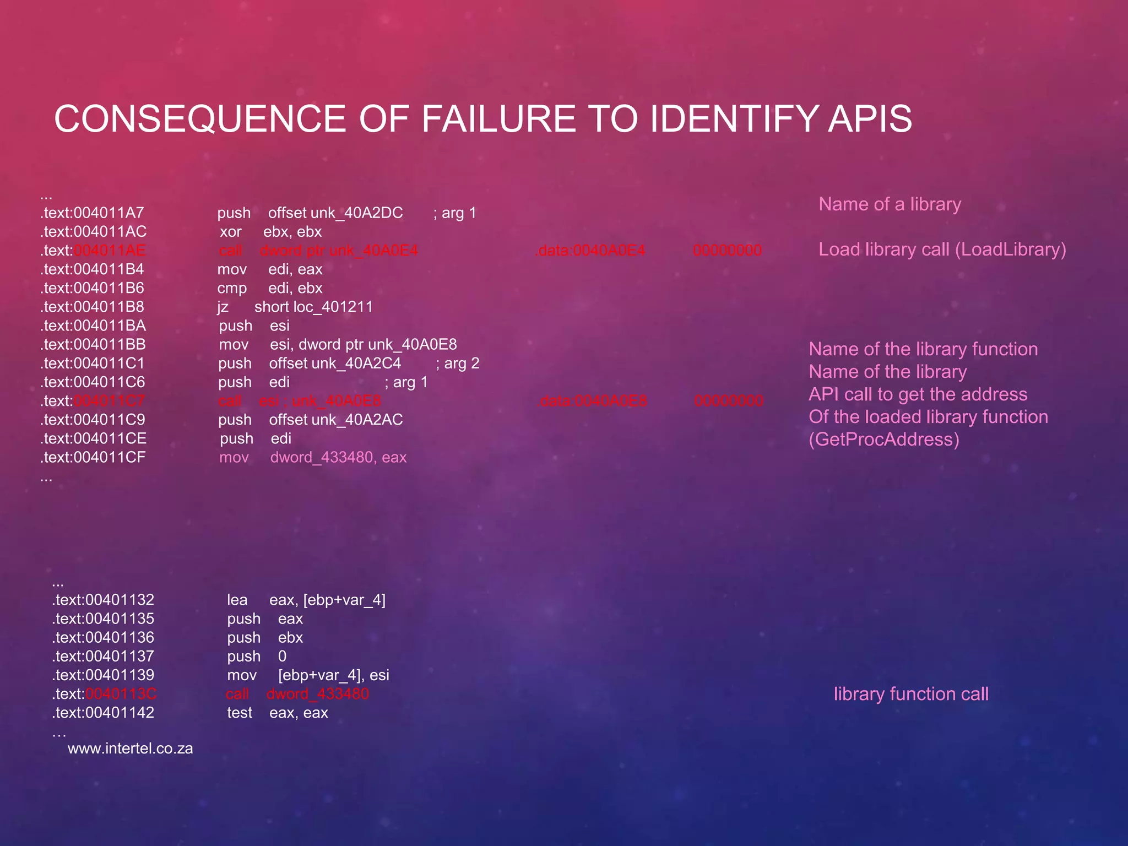Viewport: 1128px width, 846px height.
Task: Click the pink 'mov dword_433480, eax' line
Action: click(313, 457)
